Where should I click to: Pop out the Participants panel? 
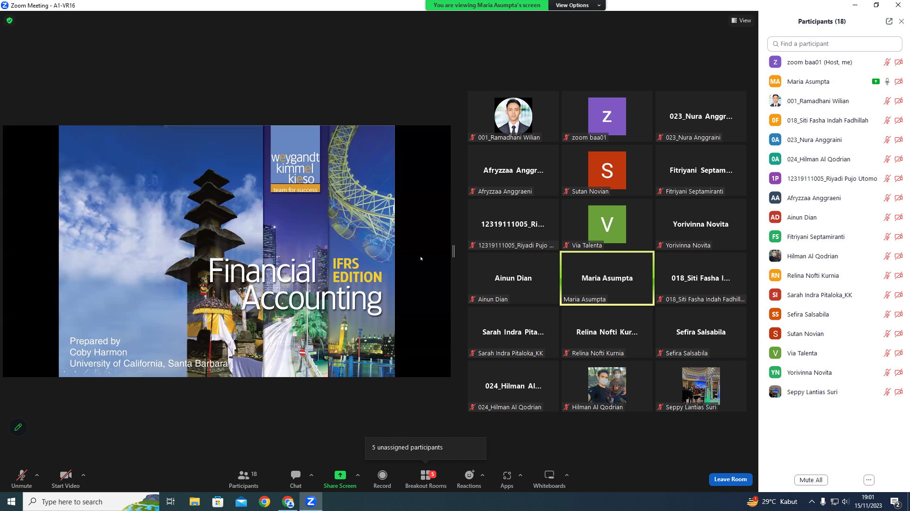[x=889, y=21]
